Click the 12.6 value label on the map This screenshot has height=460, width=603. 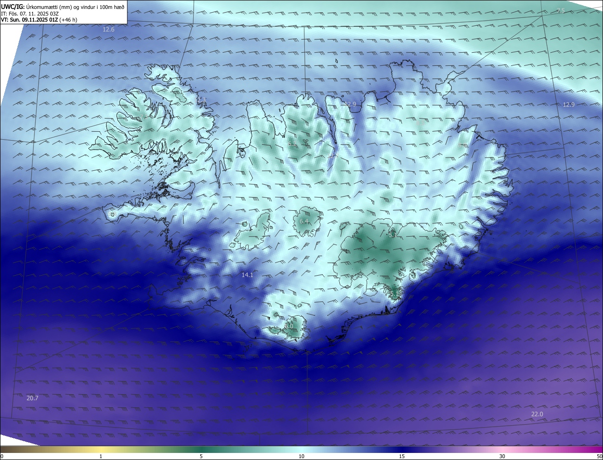tap(108, 29)
